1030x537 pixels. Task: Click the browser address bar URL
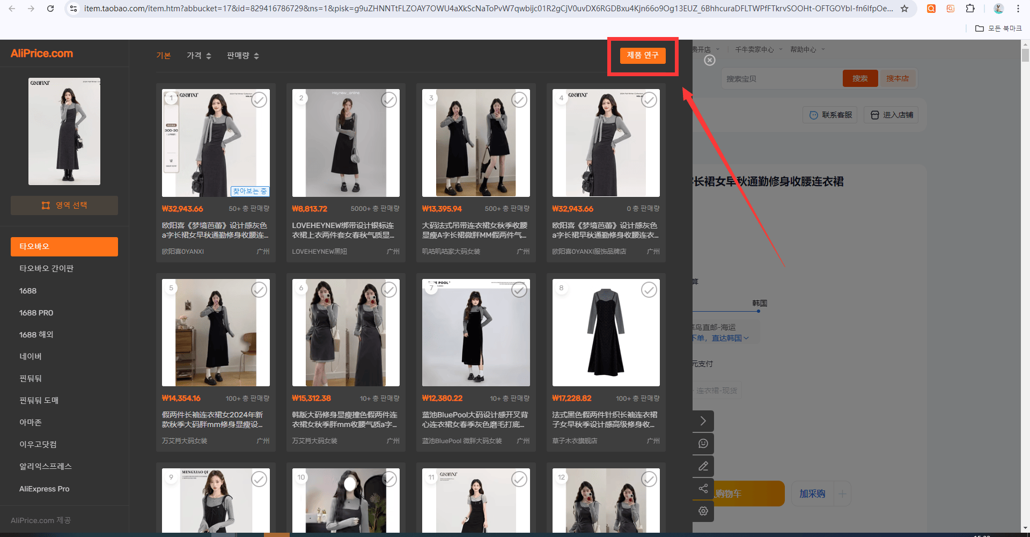click(488, 9)
